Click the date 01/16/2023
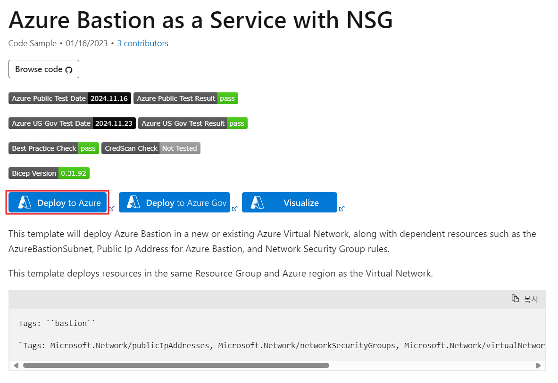 pyautogui.click(x=86, y=43)
